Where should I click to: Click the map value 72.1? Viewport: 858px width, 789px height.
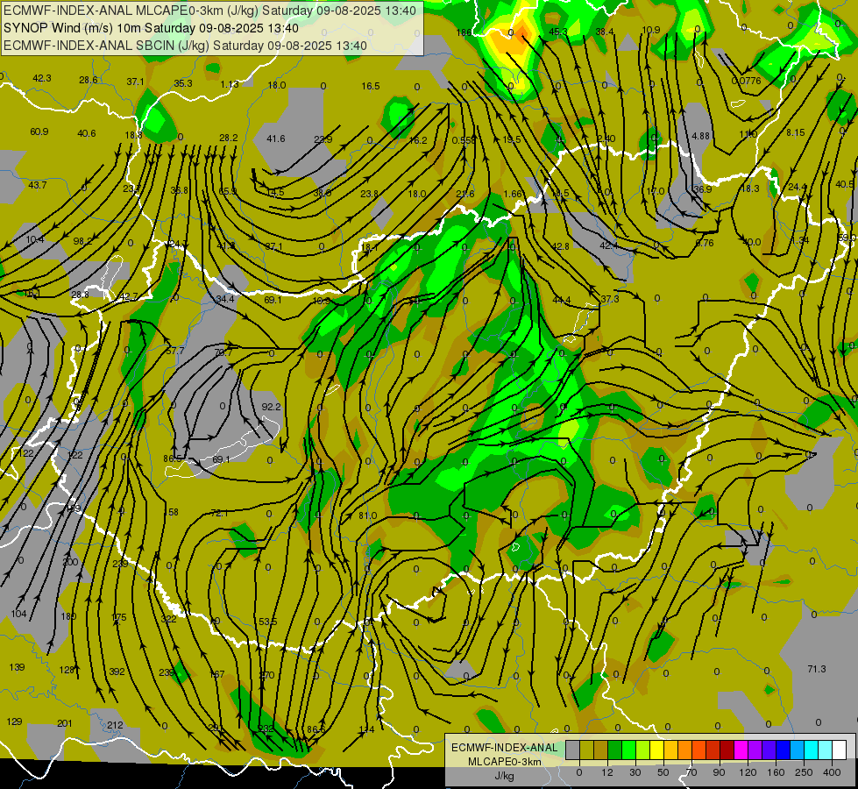tap(219, 513)
